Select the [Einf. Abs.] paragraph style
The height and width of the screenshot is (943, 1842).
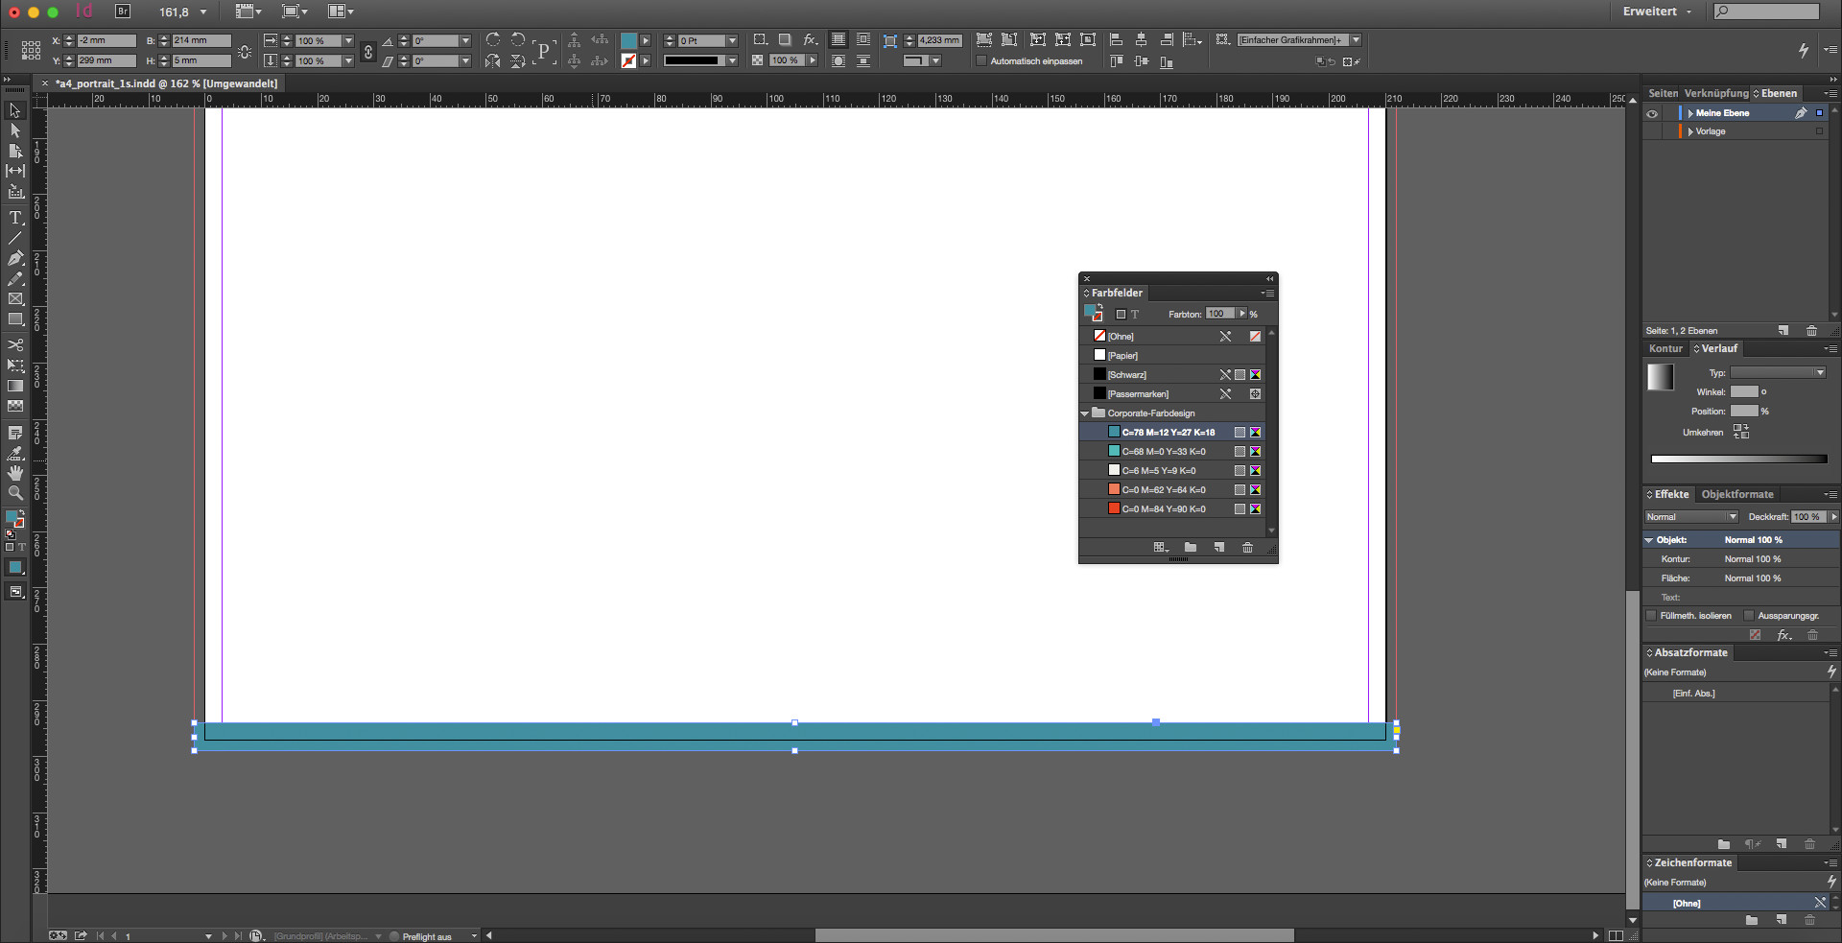click(1693, 694)
